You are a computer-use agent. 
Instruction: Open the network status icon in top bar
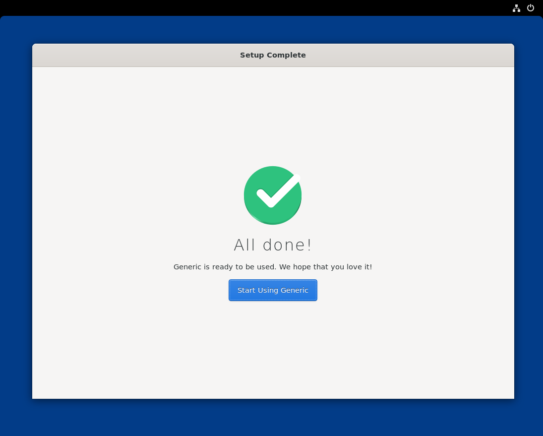click(516, 8)
